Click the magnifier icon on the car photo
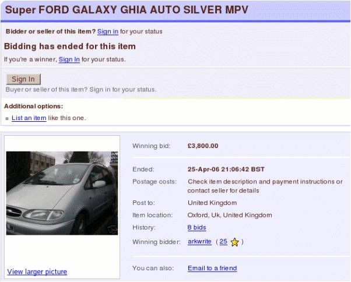Screen dimensions: 351x282 (x=111, y=229)
